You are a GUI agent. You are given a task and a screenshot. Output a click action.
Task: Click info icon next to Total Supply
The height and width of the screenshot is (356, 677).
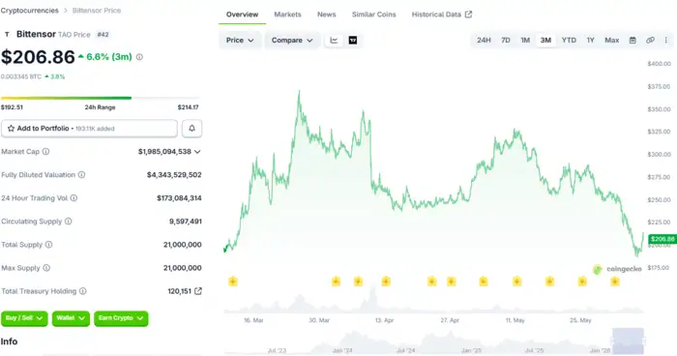coord(48,245)
